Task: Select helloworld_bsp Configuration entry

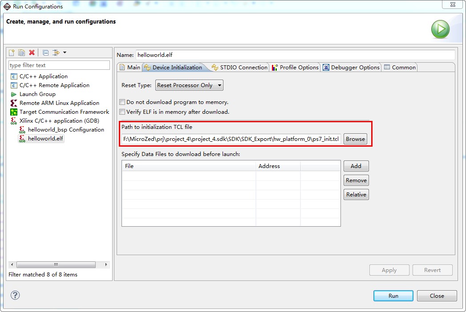Action: tap(66, 130)
